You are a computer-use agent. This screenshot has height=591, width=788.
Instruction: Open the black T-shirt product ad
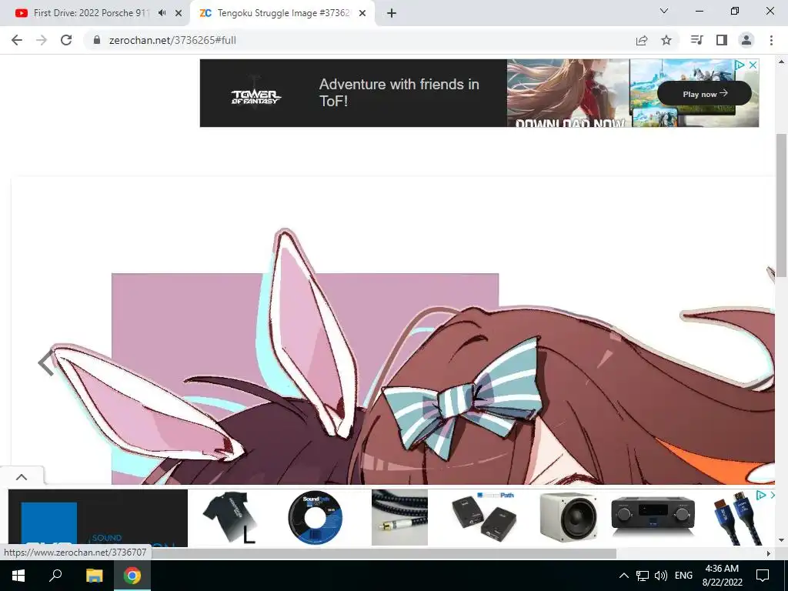pyautogui.click(x=229, y=518)
